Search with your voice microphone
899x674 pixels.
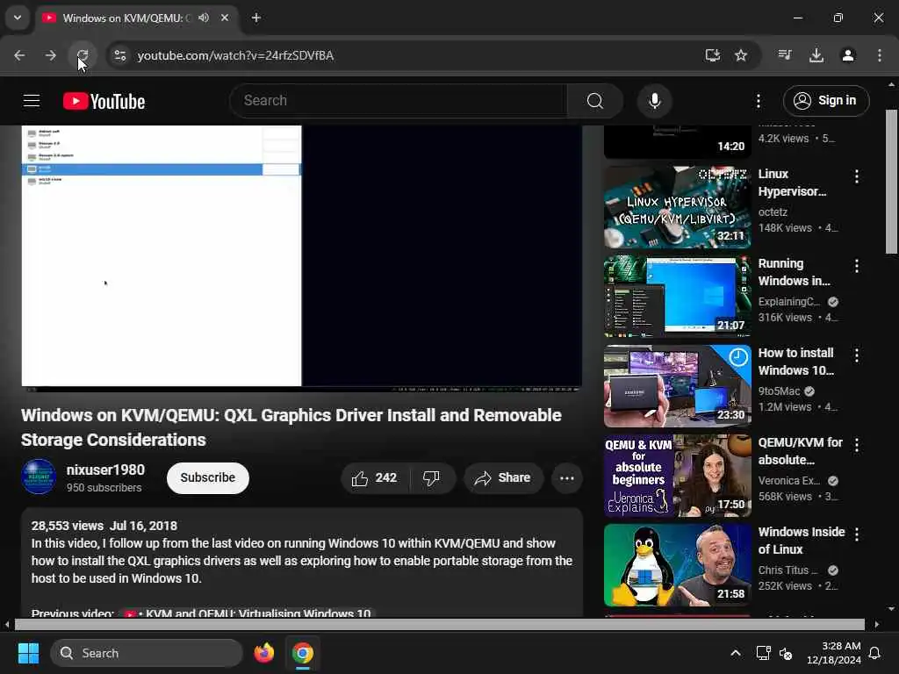point(654,101)
